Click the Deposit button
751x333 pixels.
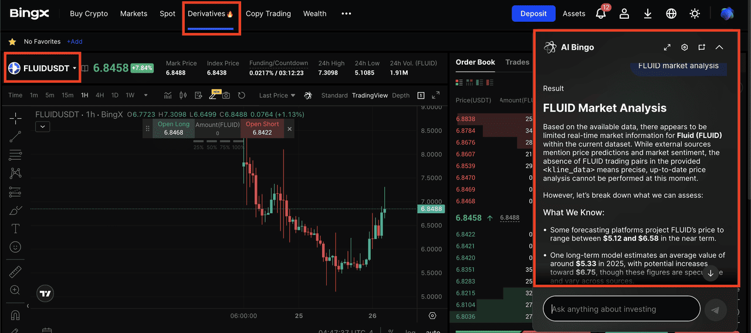coord(533,14)
